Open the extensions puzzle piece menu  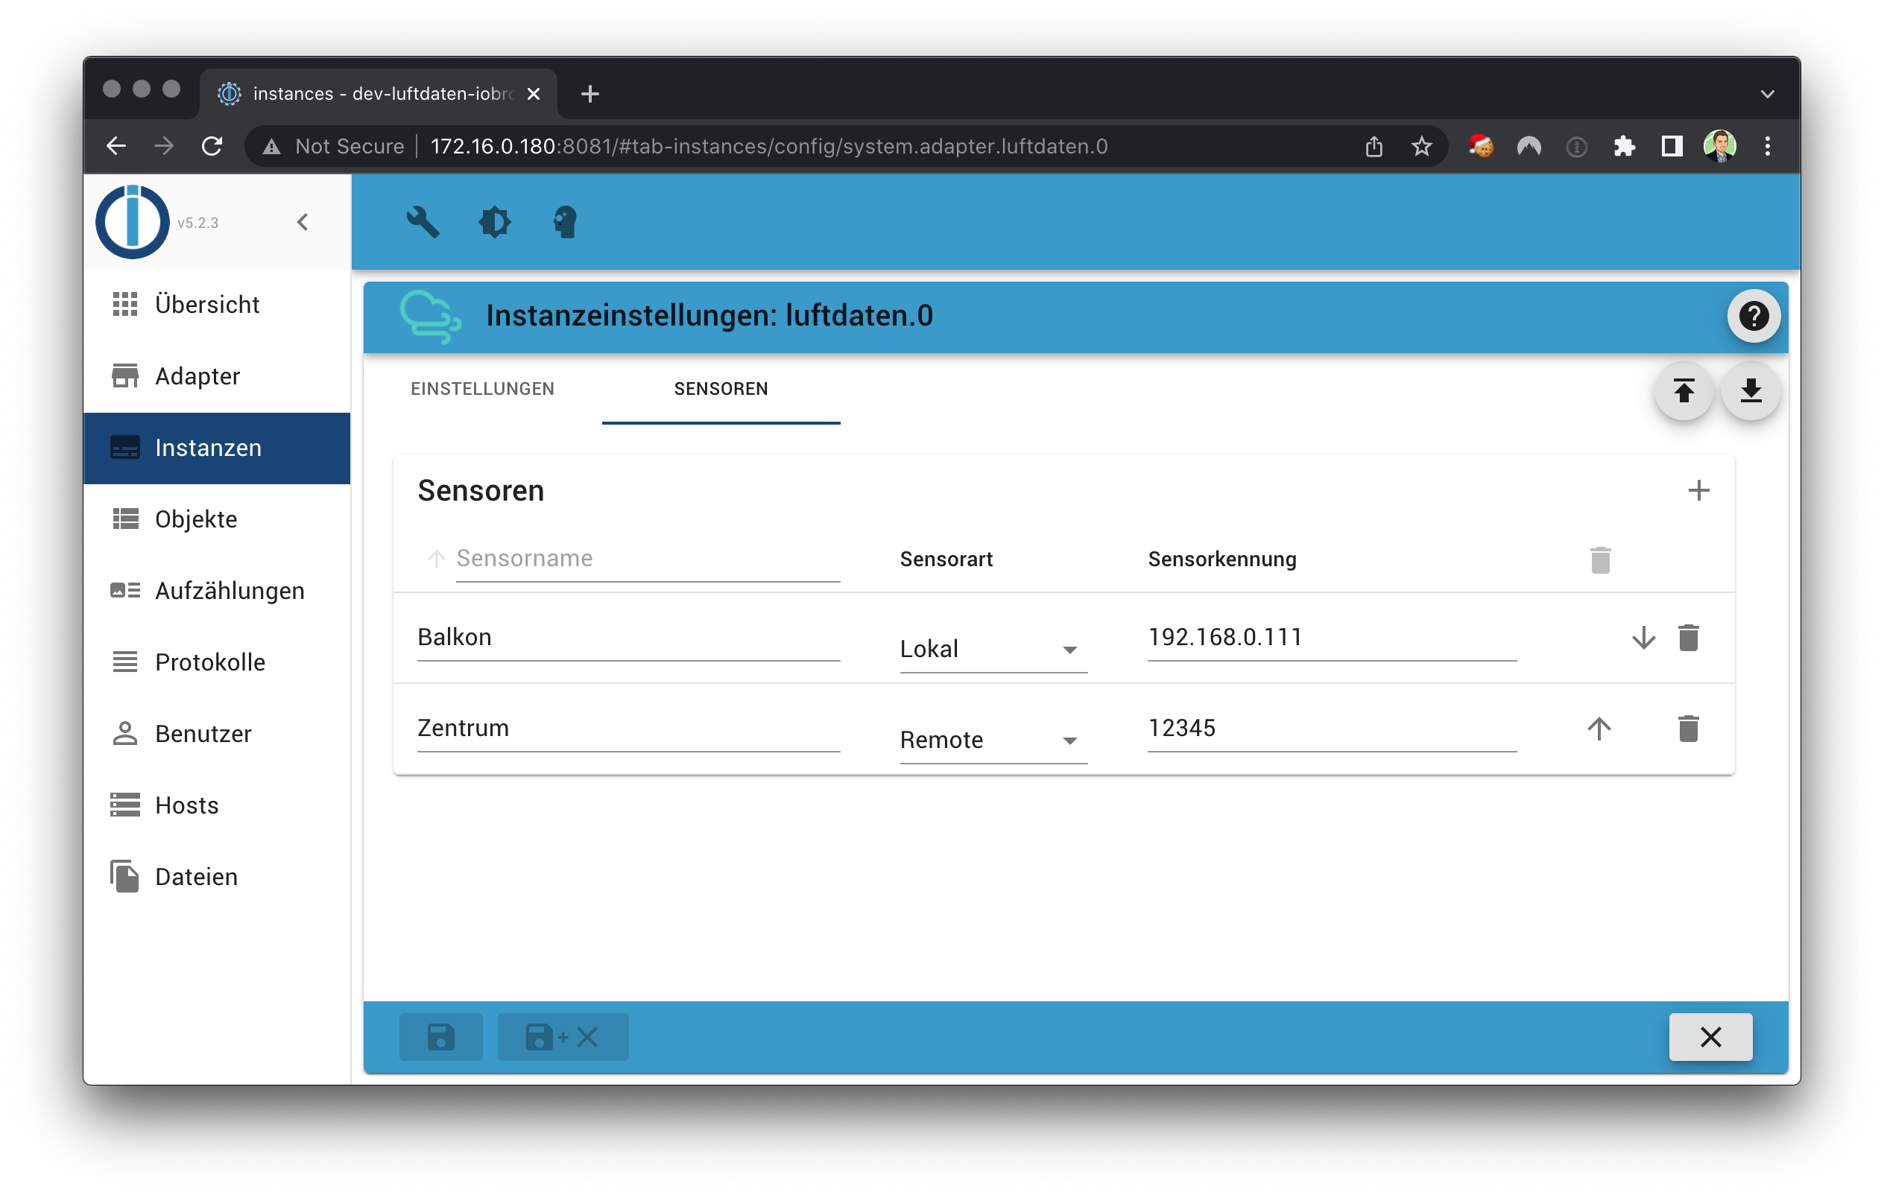[1624, 146]
